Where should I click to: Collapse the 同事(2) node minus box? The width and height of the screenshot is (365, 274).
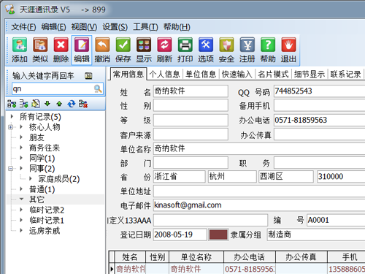pos(11,168)
